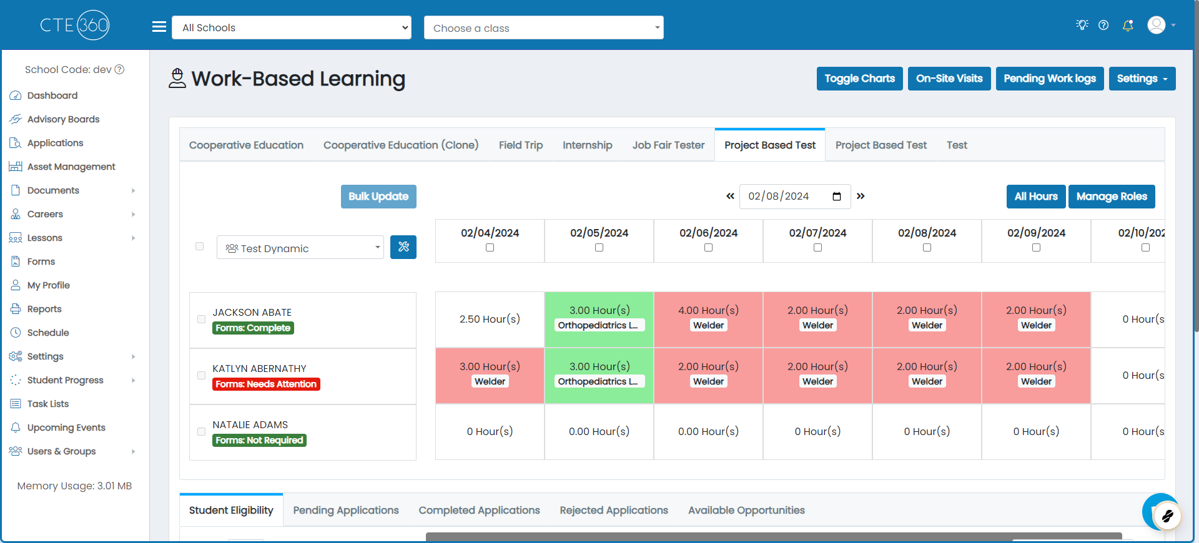Open the All Schools dropdown
Image resolution: width=1199 pixels, height=543 pixels.
click(292, 27)
